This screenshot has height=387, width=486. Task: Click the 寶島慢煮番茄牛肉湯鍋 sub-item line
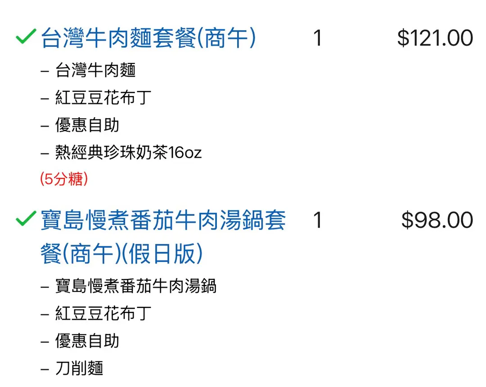coord(135,286)
